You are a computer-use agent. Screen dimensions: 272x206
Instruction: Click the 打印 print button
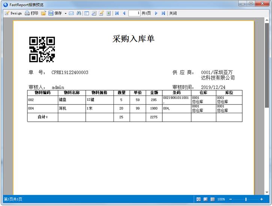32,13
